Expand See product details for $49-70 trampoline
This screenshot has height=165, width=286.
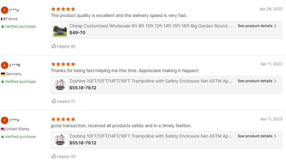tap(257, 26)
